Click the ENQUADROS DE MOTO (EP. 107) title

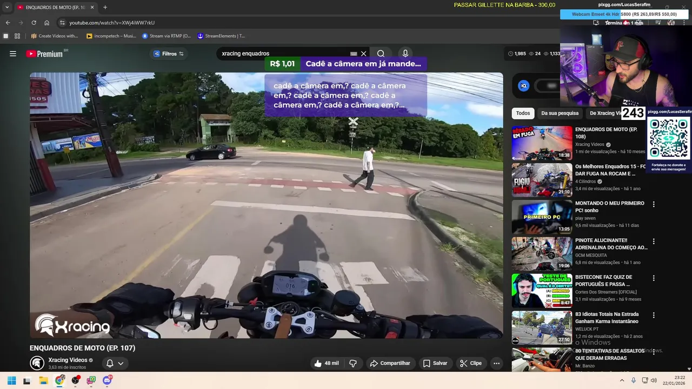click(x=82, y=348)
